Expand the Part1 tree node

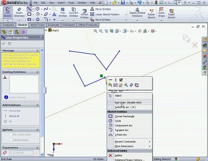(46, 30)
